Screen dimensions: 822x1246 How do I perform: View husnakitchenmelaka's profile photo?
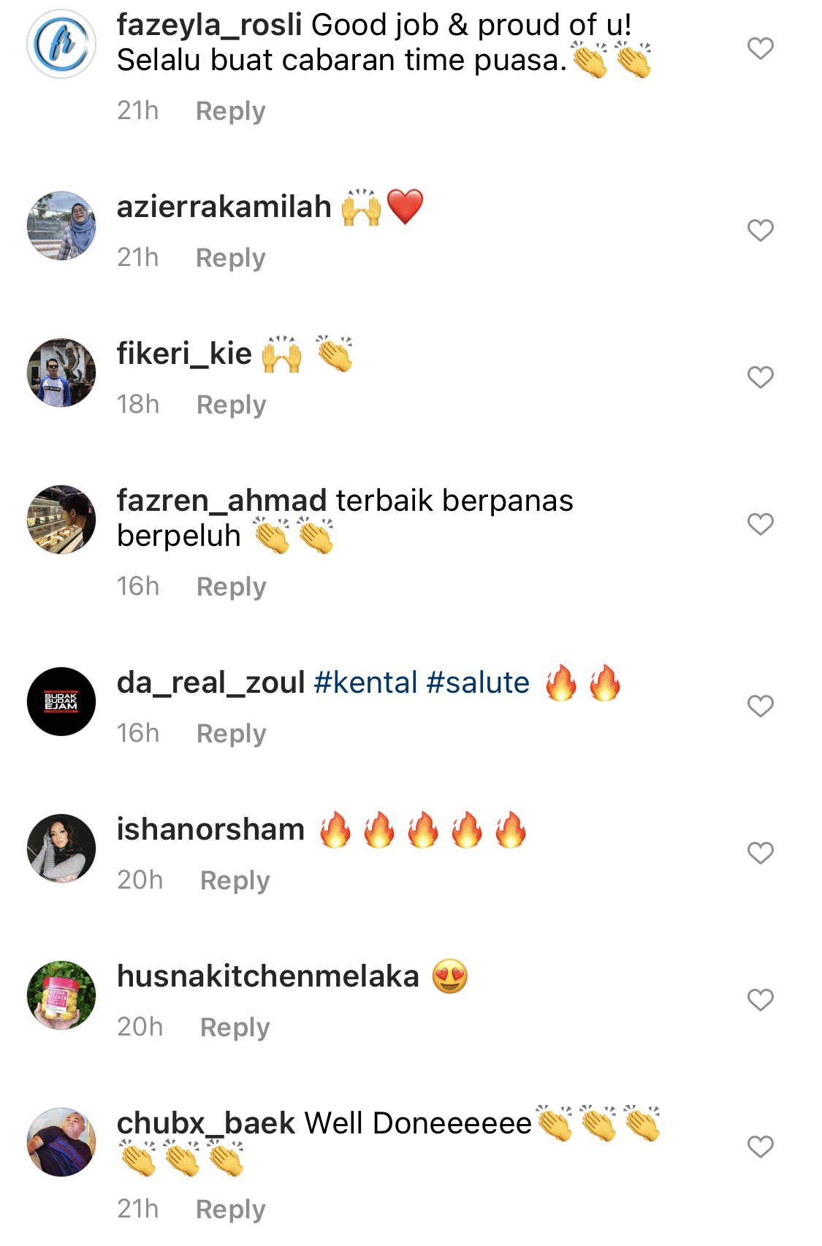tap(61, 995)
